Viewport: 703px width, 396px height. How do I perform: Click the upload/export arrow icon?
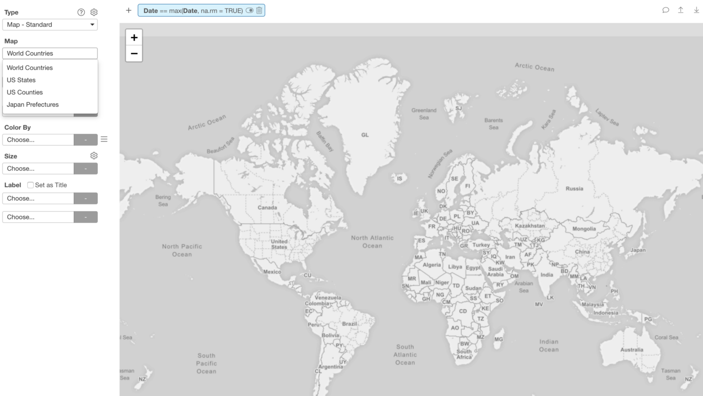[x=680, y=10]
